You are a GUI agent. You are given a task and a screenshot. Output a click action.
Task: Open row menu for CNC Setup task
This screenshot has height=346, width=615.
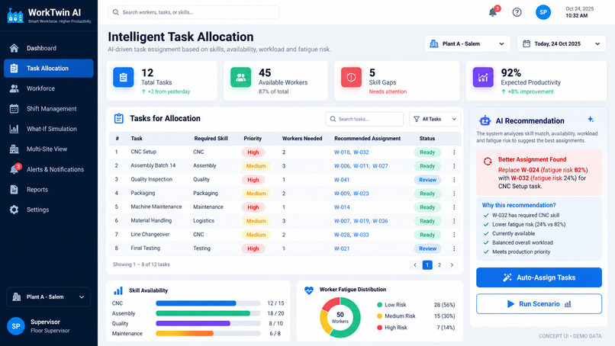pyautogui.click(x=454, y=152)
